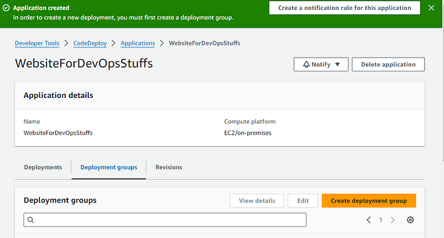Focus the deployment groups search field
The width and height of the screenshot is (444, 238).
(x=165, y=220)
